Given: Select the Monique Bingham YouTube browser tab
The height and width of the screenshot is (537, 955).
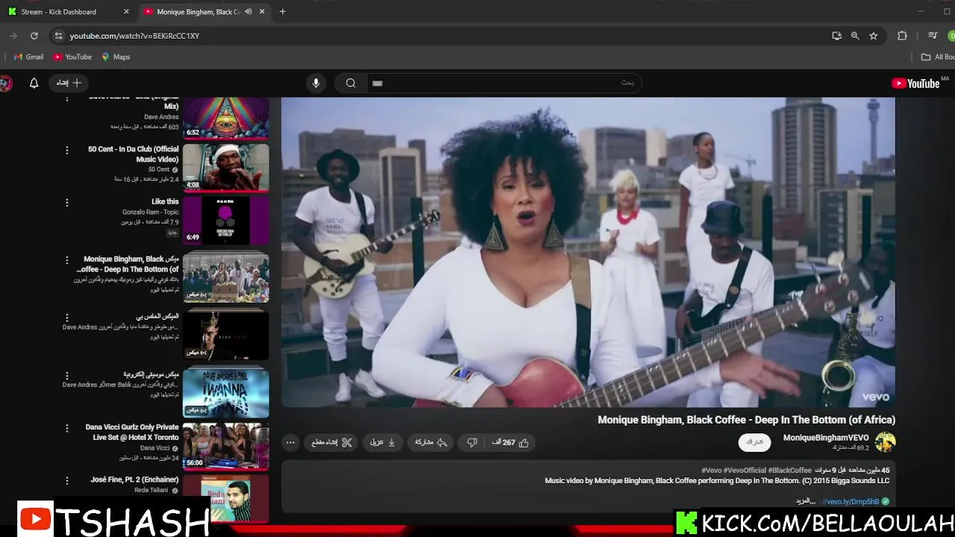Looking at the screenshot, I should pyautogui.click(x=198, y=11).
